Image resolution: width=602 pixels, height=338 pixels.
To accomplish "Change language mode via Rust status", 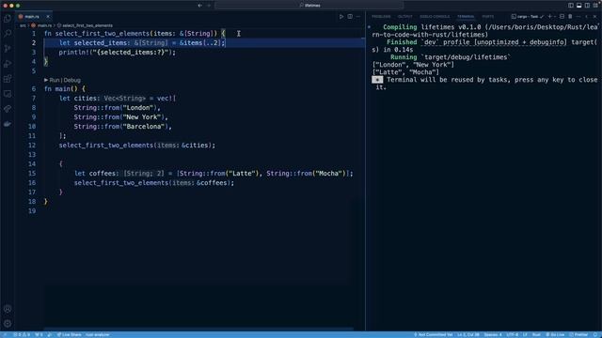I will [x=536, y=334].
